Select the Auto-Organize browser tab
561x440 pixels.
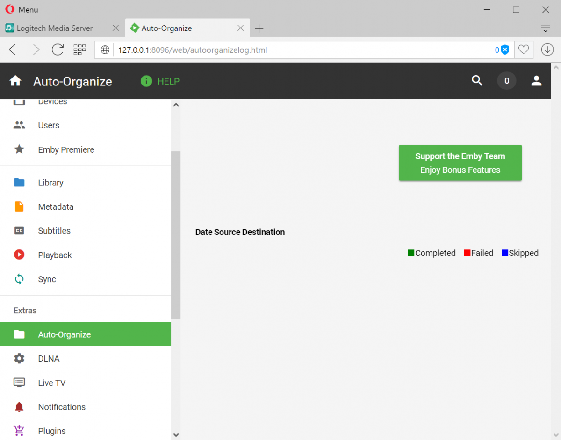[x=187, y=28]
